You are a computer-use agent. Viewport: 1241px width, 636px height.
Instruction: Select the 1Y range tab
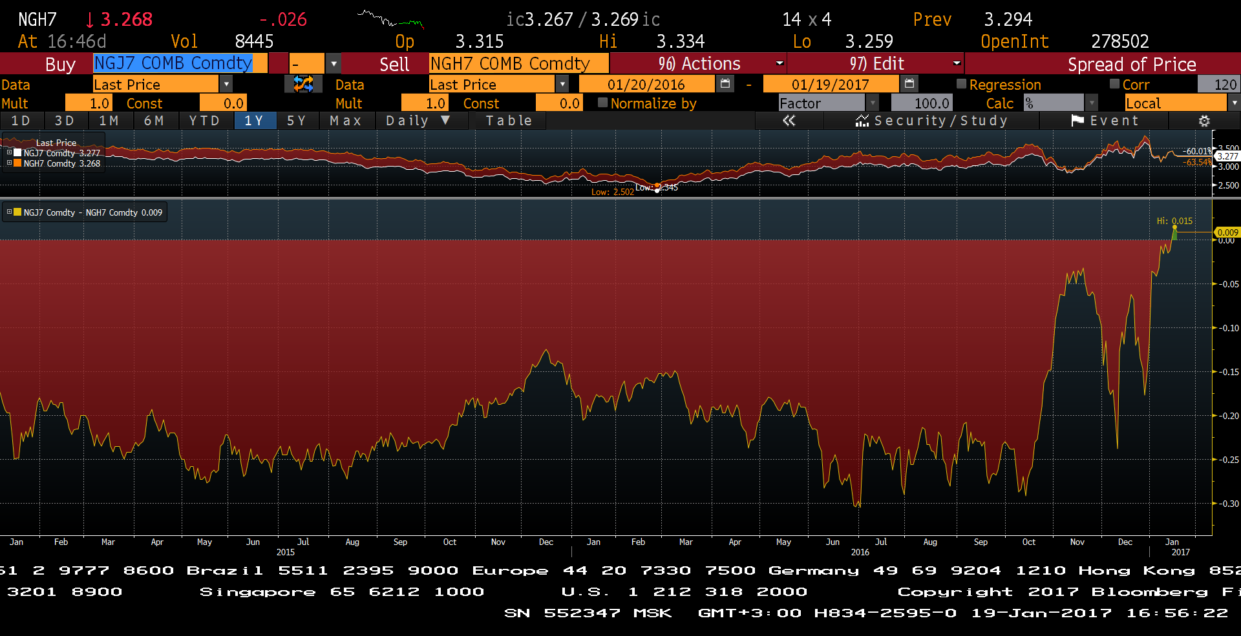click(x=255, y=121)
